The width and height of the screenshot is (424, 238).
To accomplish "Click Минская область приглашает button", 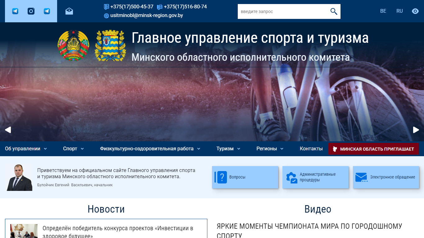I will 374,149.
